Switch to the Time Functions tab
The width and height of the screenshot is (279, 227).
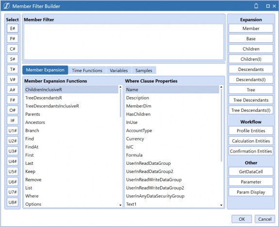point(87,70)
